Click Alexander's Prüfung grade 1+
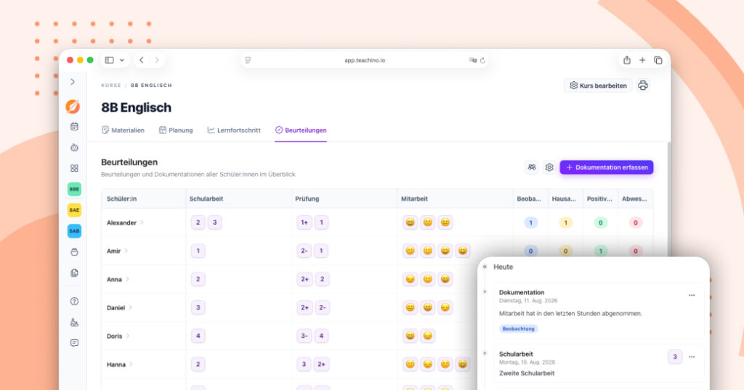This screenshot has height=390, width=744. click(x=304, y=223)
